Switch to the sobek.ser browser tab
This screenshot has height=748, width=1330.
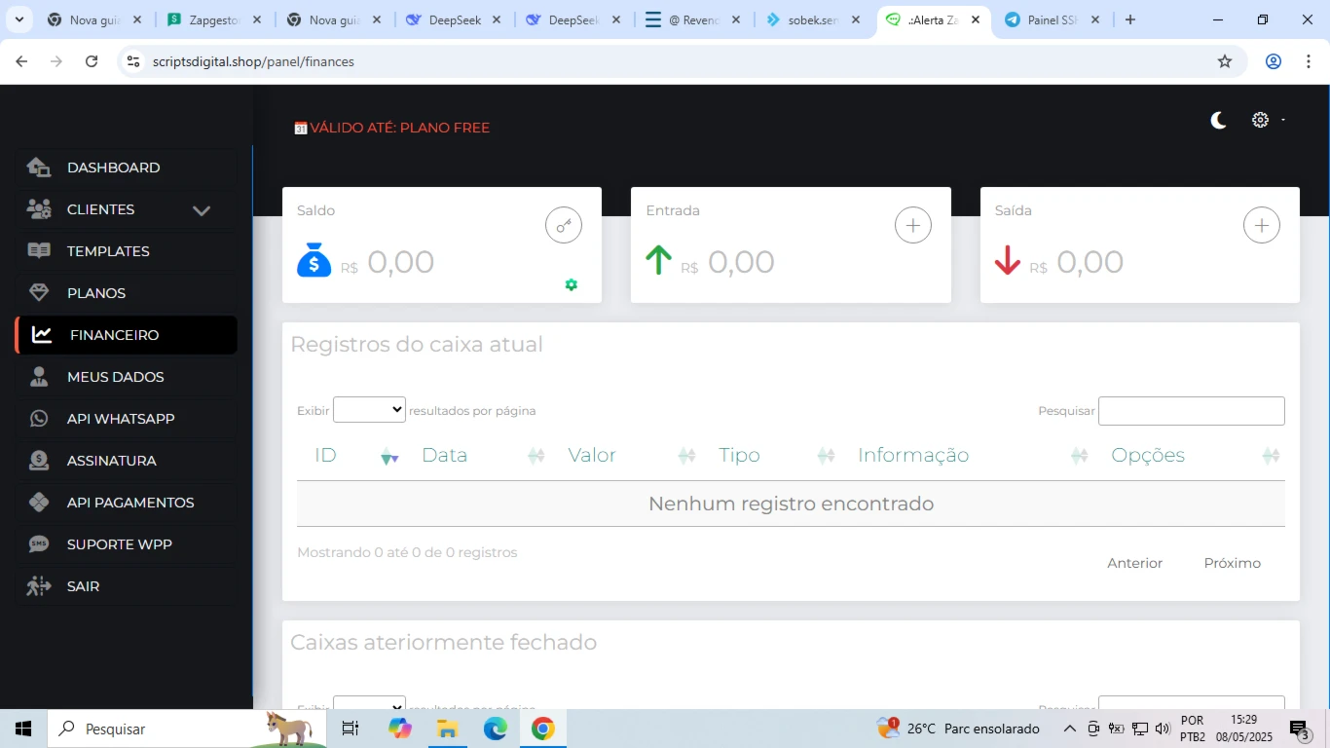pyautogui.click(x=813, y=19)
